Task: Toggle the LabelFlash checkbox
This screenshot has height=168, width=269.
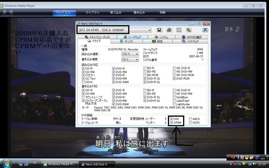Action: click(x=174, y=101)
